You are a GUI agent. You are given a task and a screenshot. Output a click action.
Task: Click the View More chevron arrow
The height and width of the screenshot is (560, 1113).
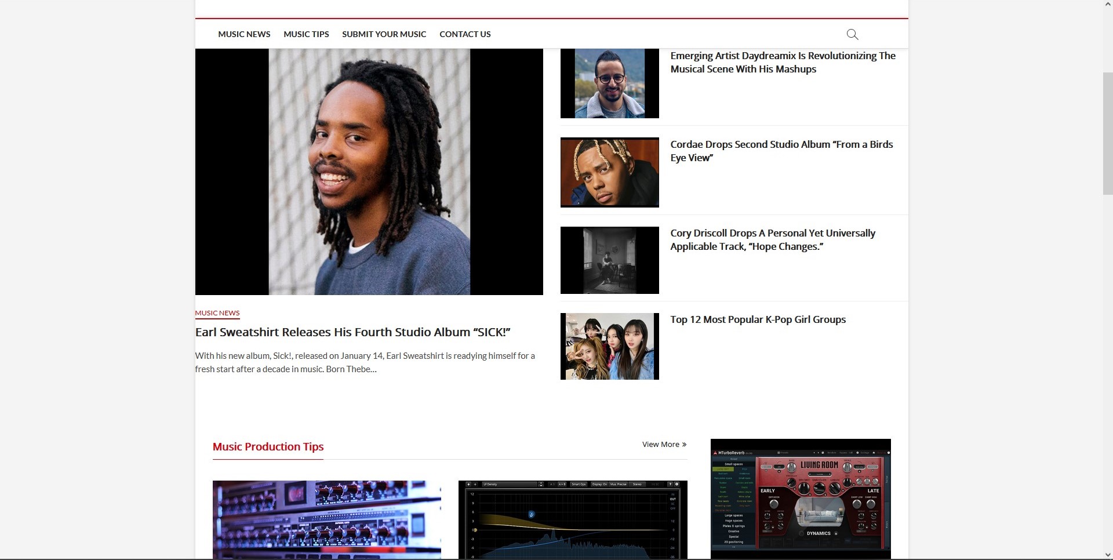(684, 444)
